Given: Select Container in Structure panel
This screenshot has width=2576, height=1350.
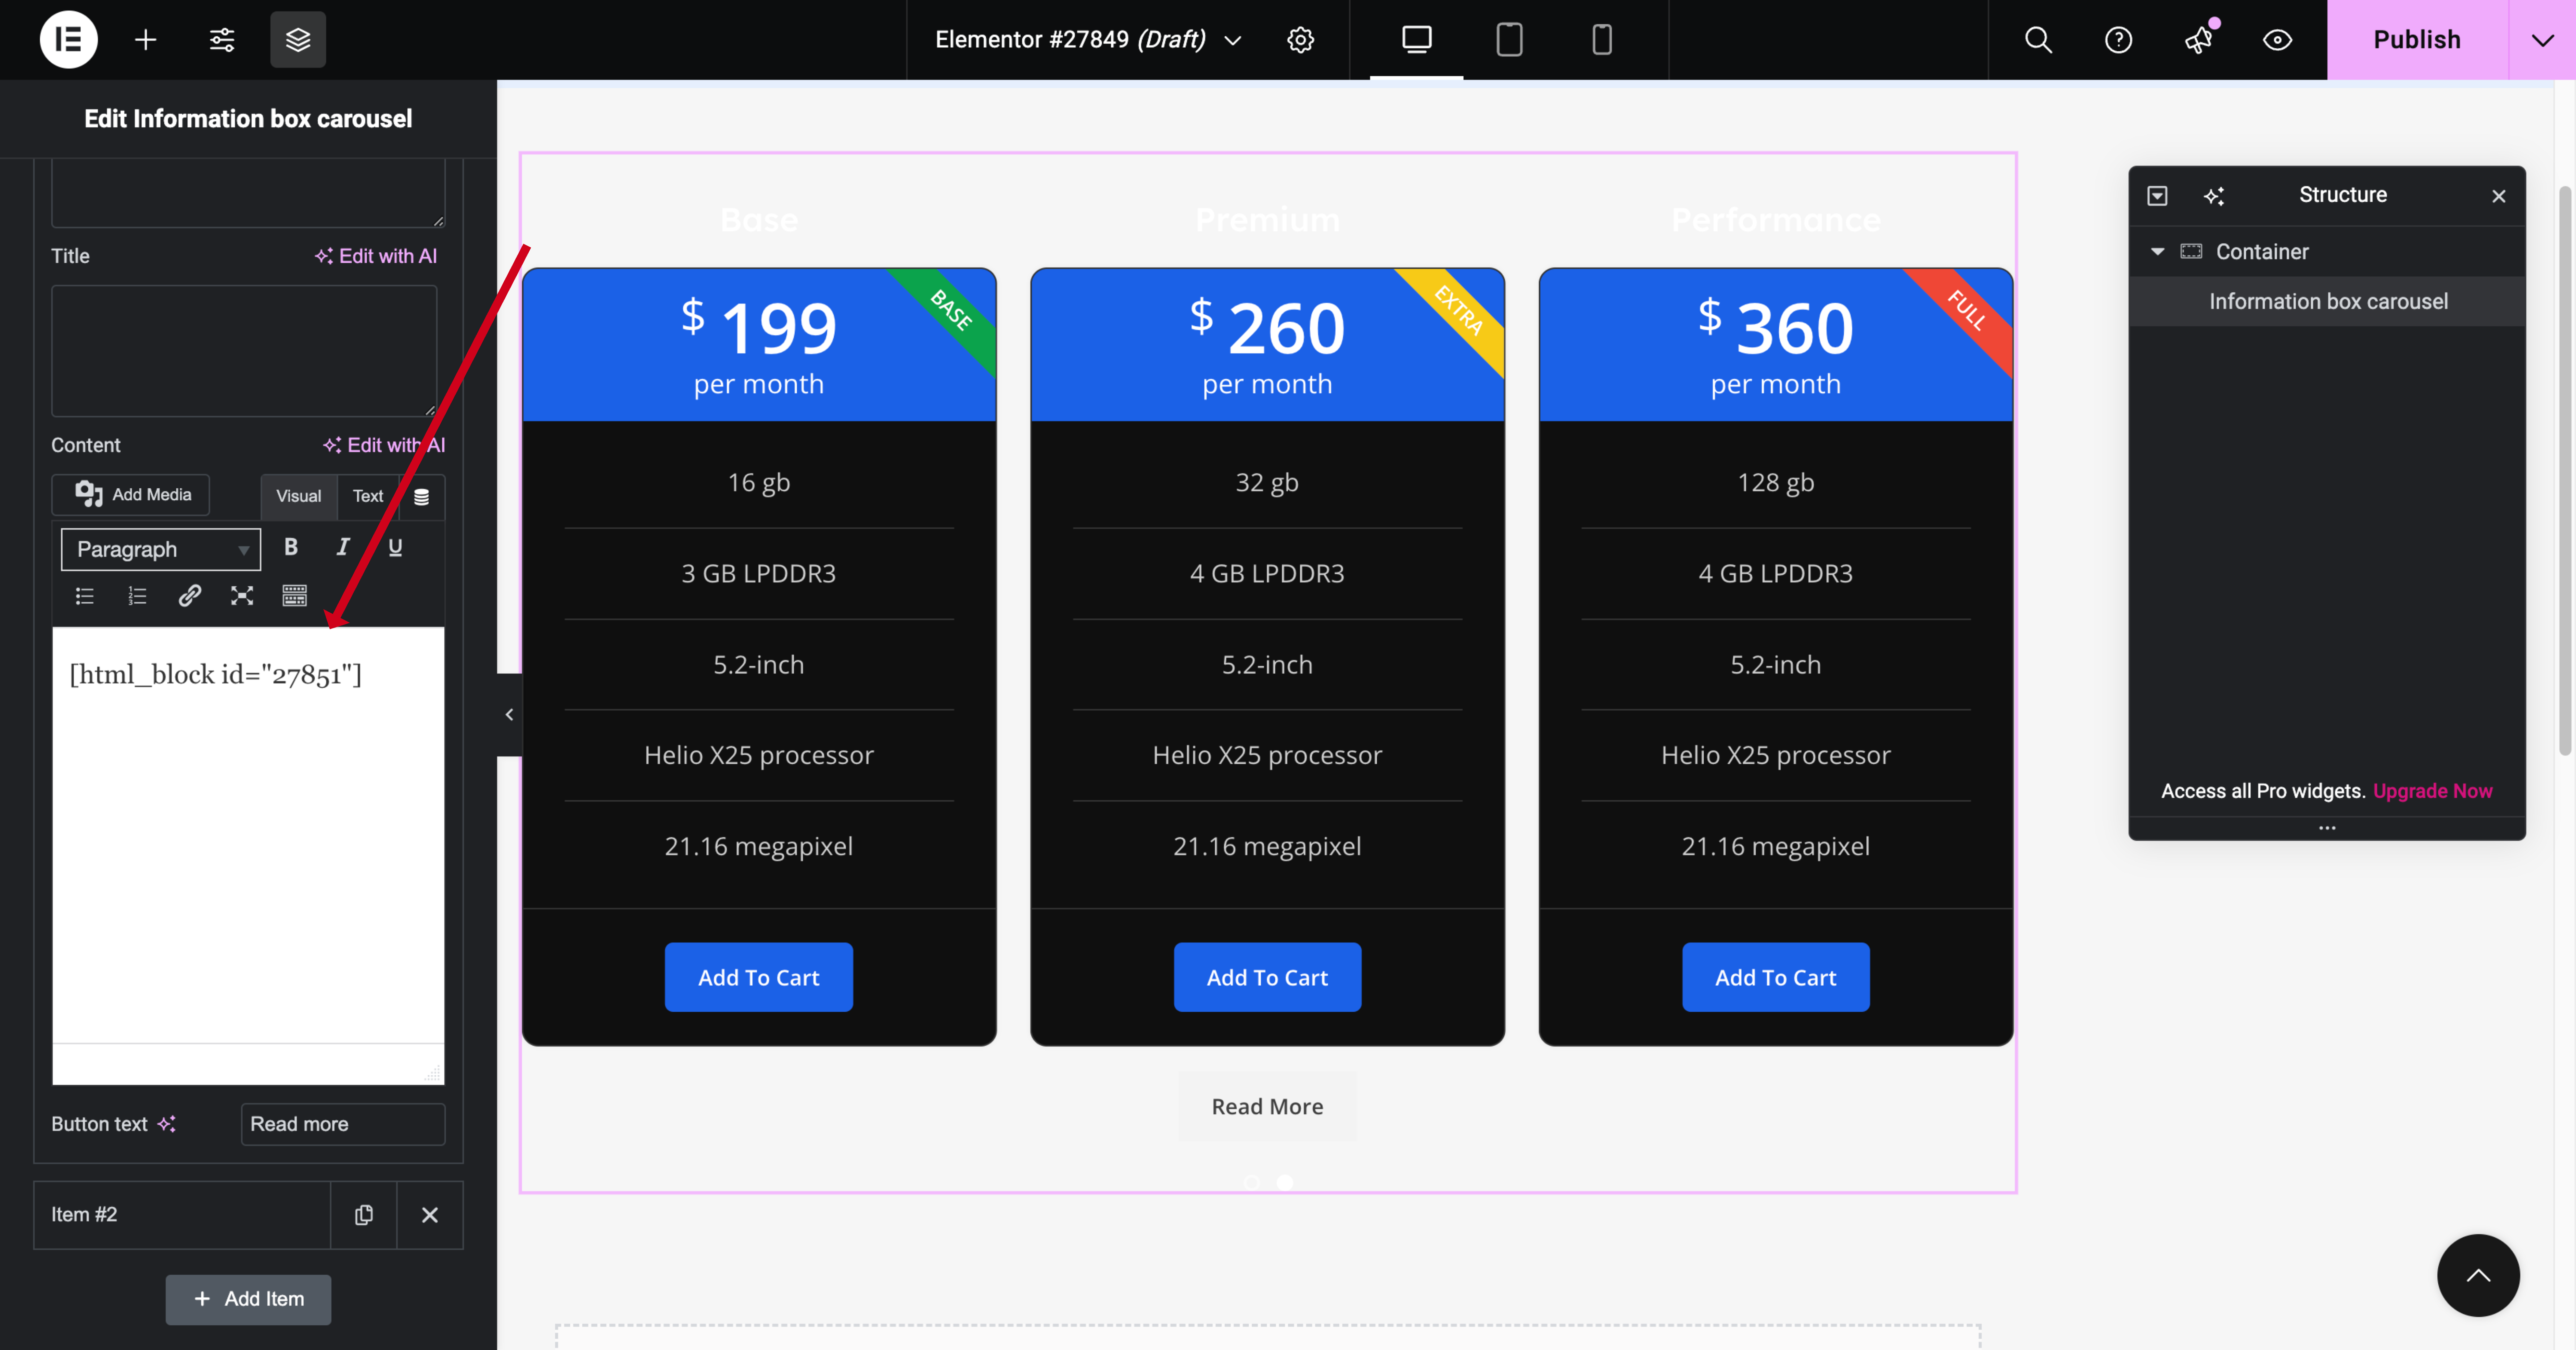Looking at the screenshot, I should tap(2262, 252).
